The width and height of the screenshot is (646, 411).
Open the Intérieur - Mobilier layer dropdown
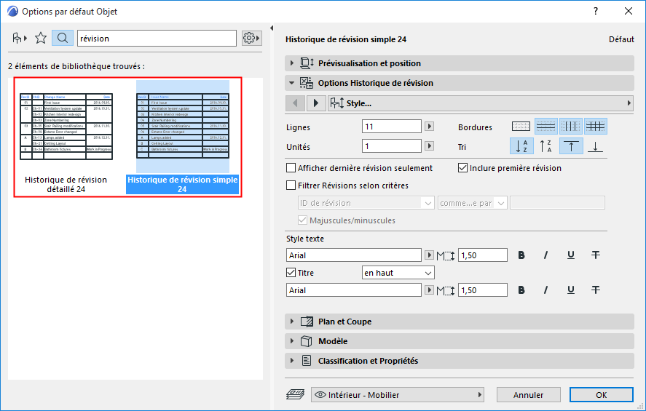click(398, 394)
